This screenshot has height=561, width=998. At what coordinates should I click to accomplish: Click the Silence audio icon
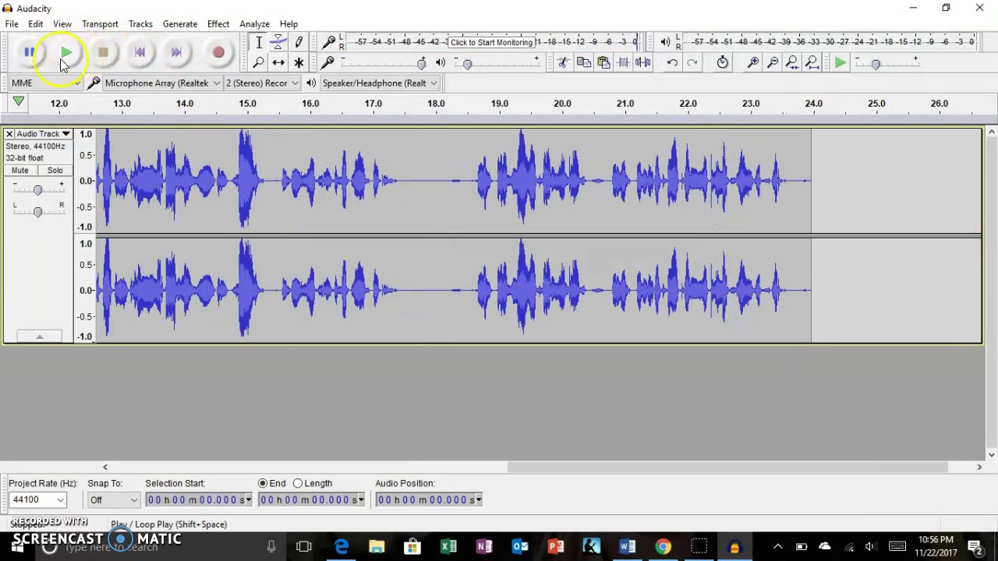tap(643, 62)
